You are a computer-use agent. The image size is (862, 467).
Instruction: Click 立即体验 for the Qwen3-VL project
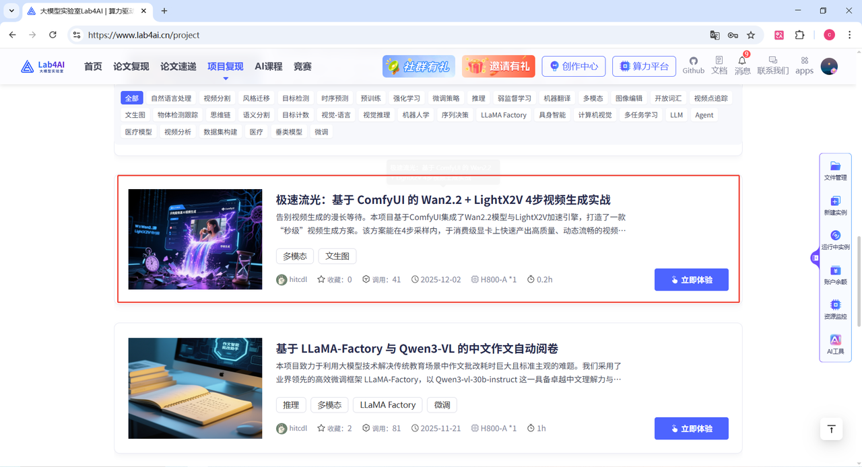pos(692,428)
